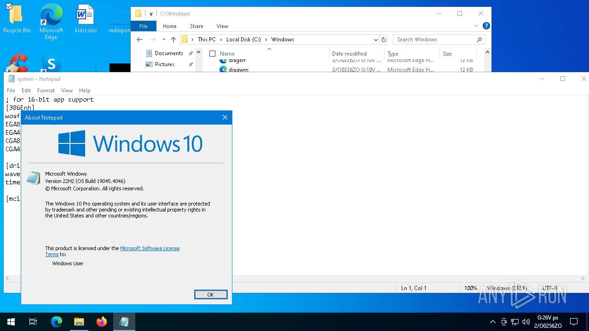The width and height of the screenshot is (589, 331).
Task: Go forward in File Explorer
Action: point(153,40)
